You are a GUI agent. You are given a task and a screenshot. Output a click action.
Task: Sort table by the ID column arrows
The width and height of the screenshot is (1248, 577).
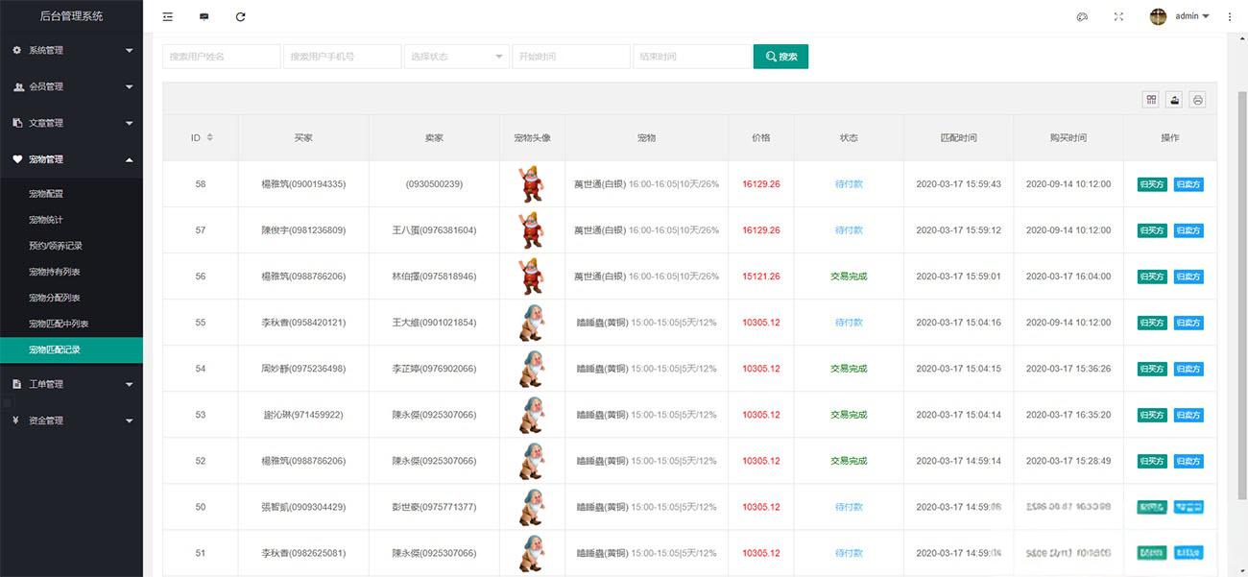tap(209, 137)
